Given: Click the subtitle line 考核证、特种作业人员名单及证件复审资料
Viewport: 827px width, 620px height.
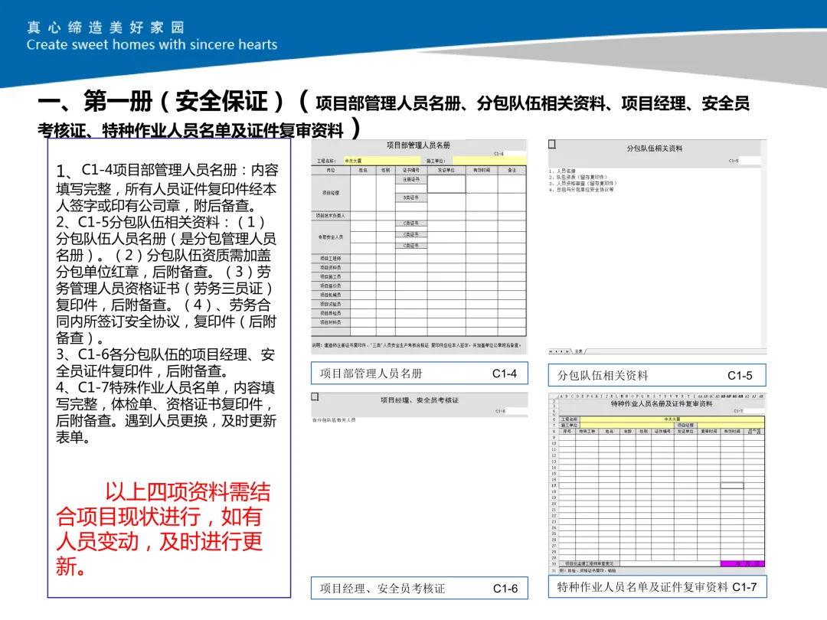Looking at the screenshot, I should point(190,130).
